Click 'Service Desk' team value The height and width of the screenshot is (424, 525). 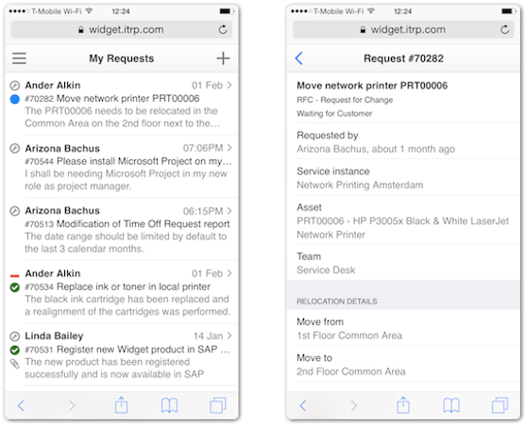[326, 270]
